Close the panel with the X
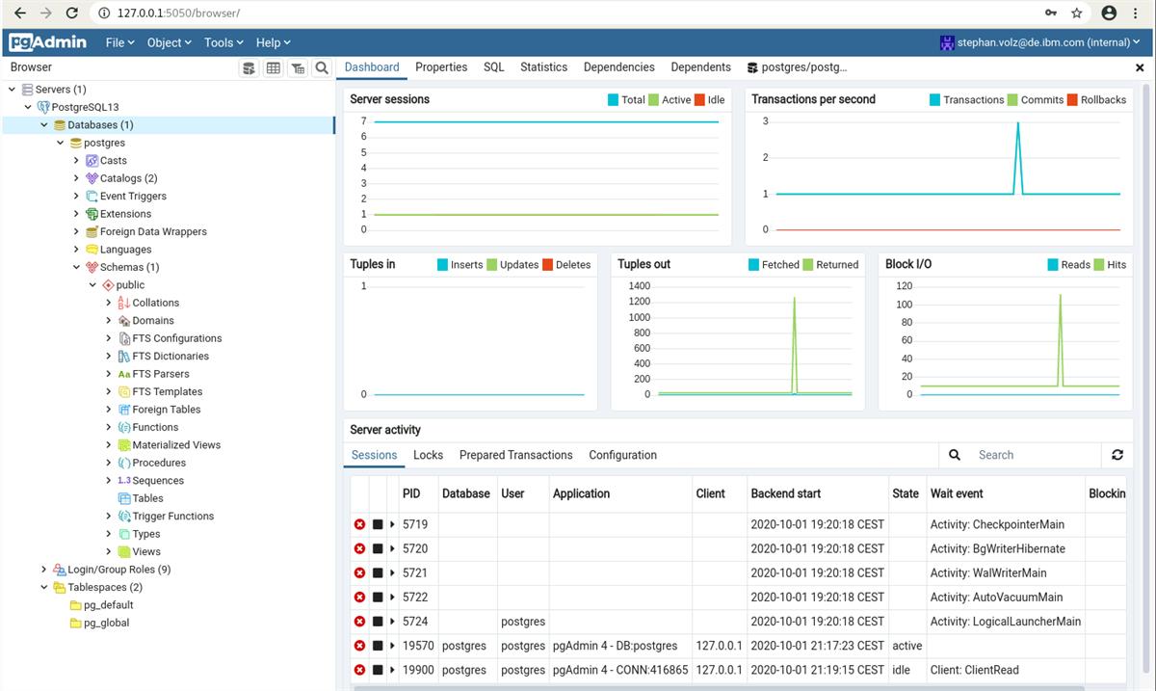This screenshot has height=691, width=1156. (1141, 68)
